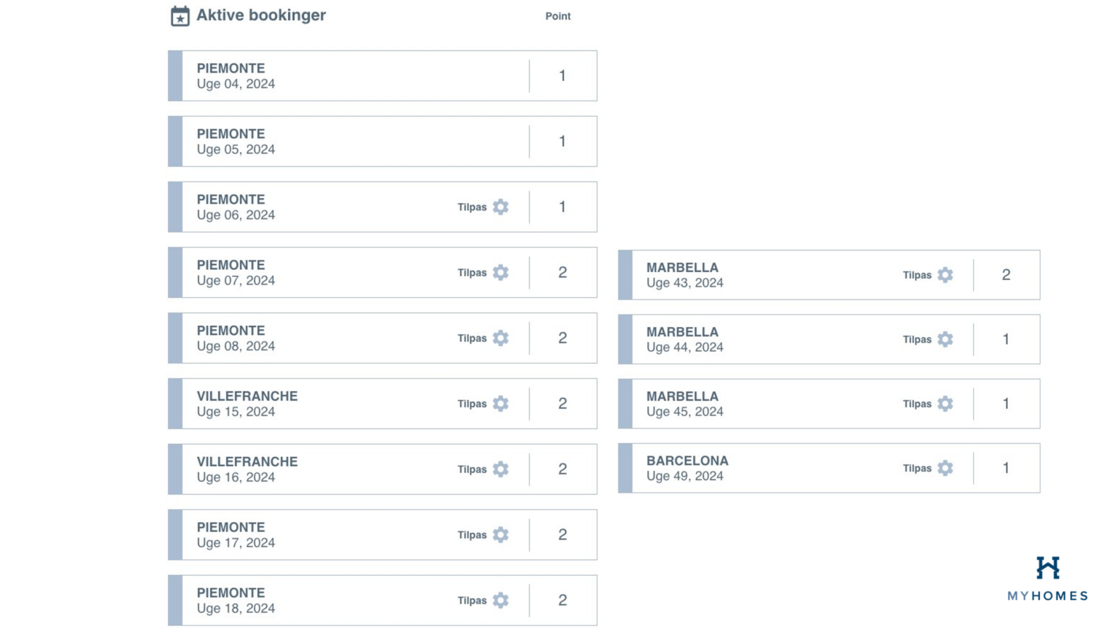1116x628 pixels.
Task: Select the Piemonte Uge 04 booking
Action: [x=349, y=76]
